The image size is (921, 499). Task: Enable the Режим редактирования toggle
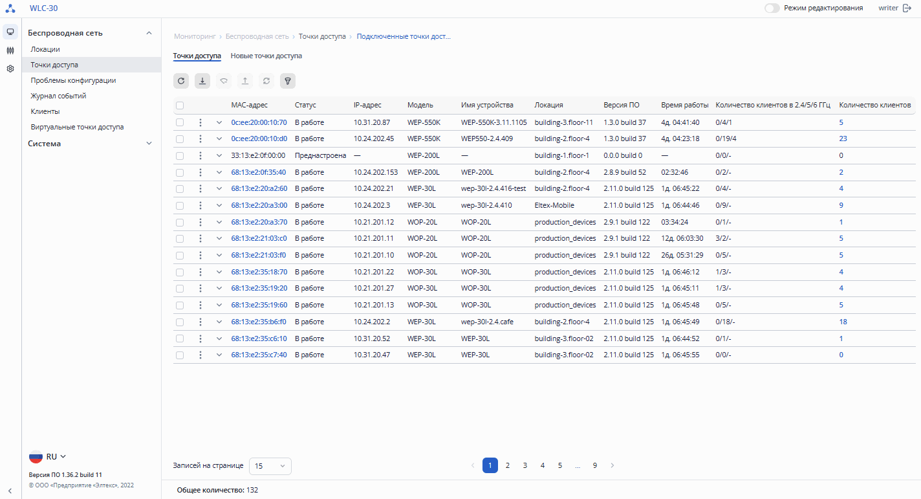pyautogui.click(x=772, y=8)
